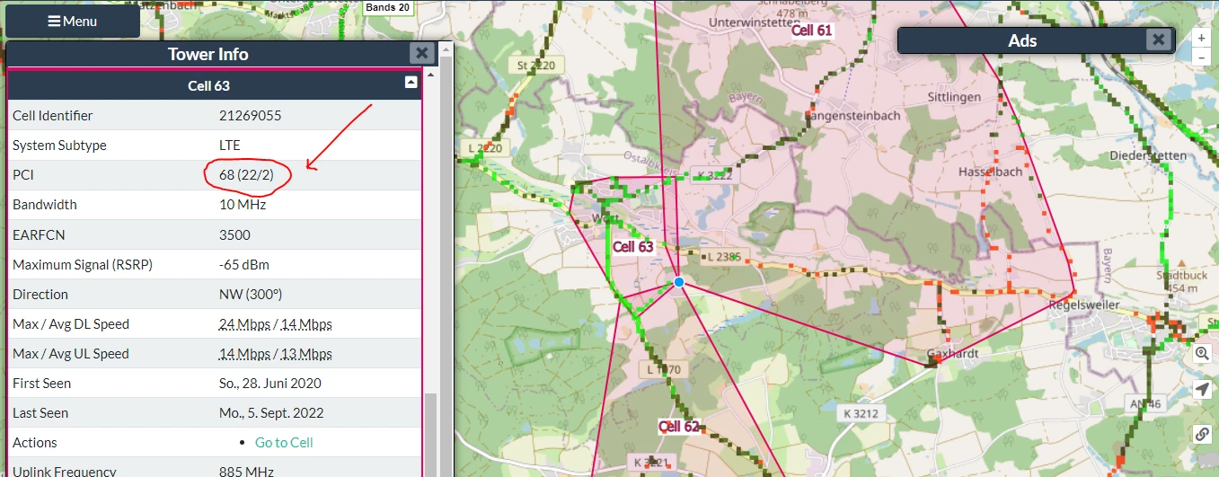Select the Cell 62 label on map

[x=679, y=426]
